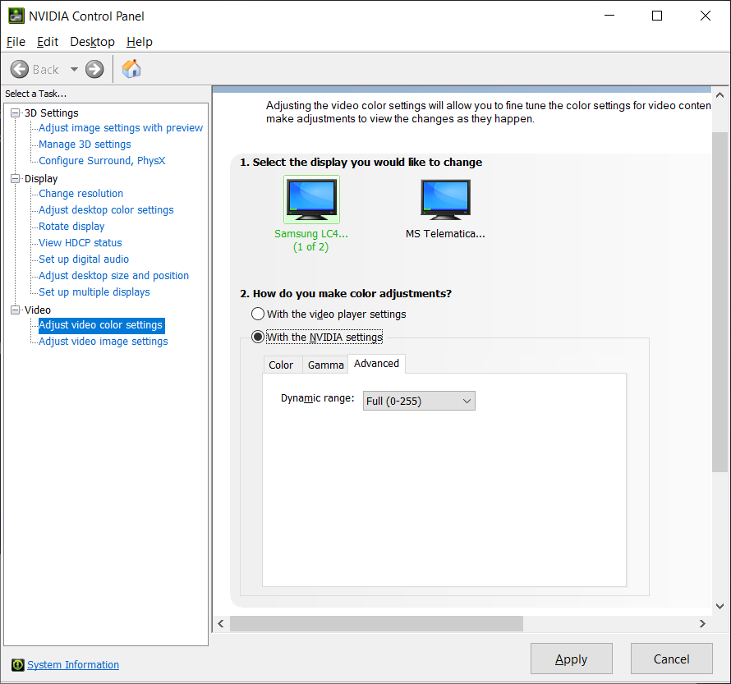Close the NVIDIA Control Panel window

click(706, 16)
